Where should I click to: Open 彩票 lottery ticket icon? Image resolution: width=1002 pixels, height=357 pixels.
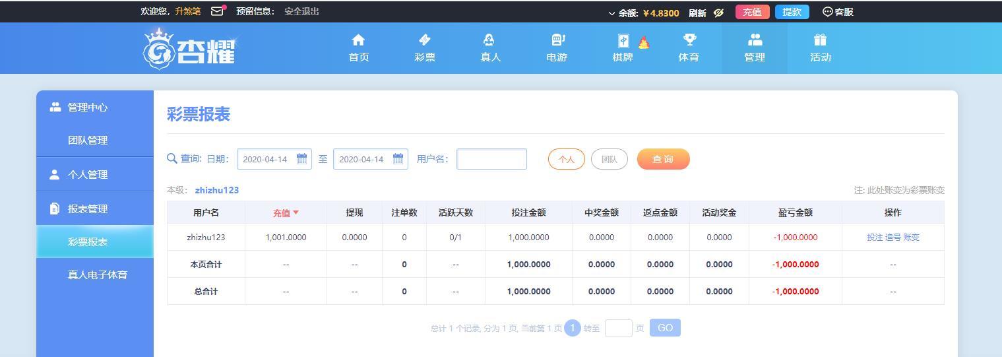point(425,40)
